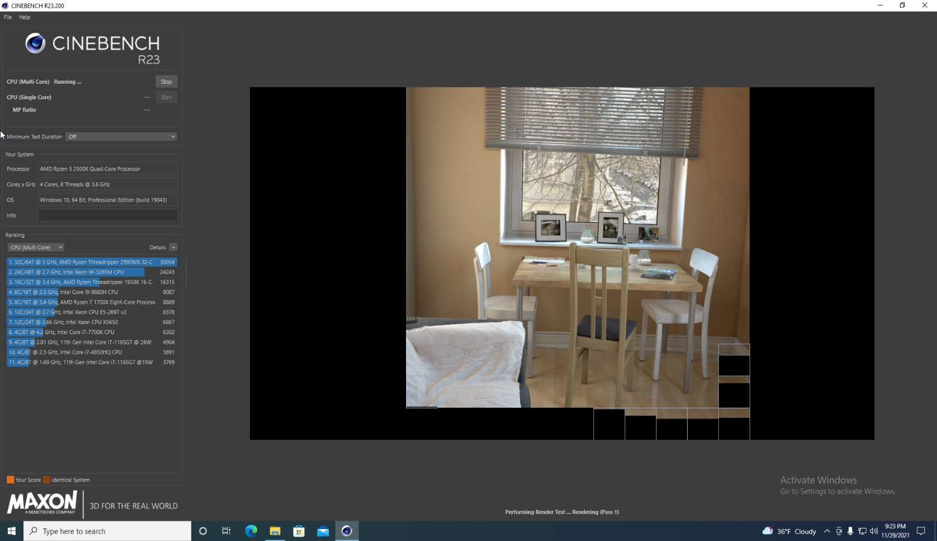Open network settings tray icon
This screenshot has height=541, width=937.
(862, 531)
